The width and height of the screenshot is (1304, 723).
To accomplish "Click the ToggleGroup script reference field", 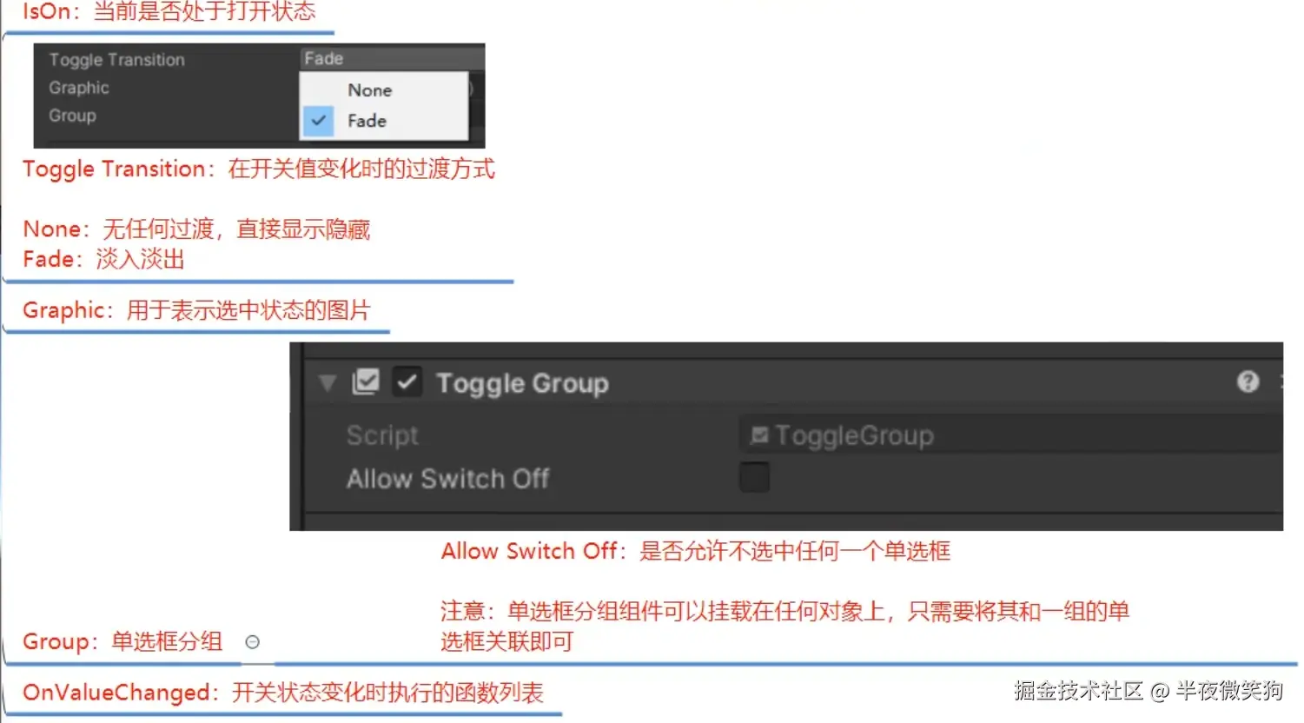I will click(x=1010, y=434).
